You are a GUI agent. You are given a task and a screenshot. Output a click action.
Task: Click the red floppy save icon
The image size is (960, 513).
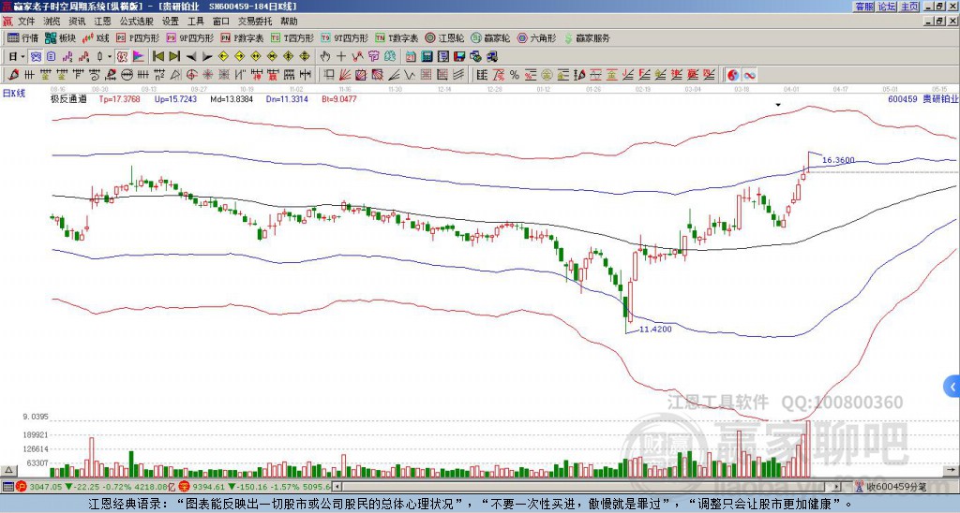click(459, 57)
